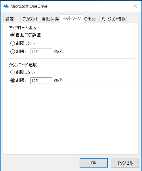142x171 pixels.
Task: Close the Microsoft OneDrive dialog
Action: point(135,6)
